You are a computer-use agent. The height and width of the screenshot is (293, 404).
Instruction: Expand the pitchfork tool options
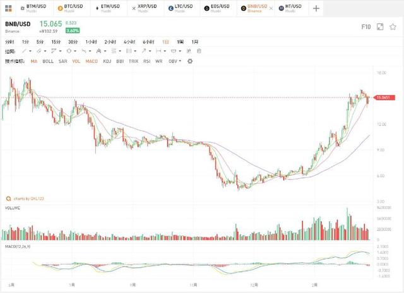pyautogui.click(x=105, y=51)
